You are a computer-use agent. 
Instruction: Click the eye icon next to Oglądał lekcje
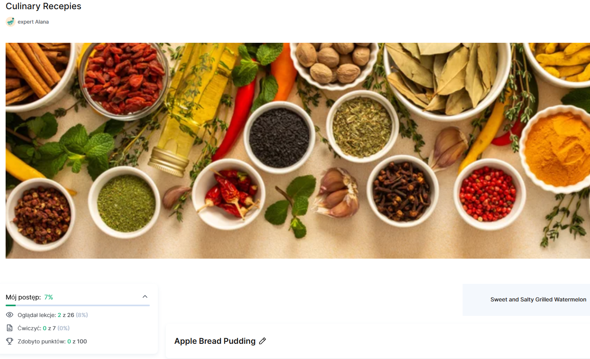[x=10, y=315]
